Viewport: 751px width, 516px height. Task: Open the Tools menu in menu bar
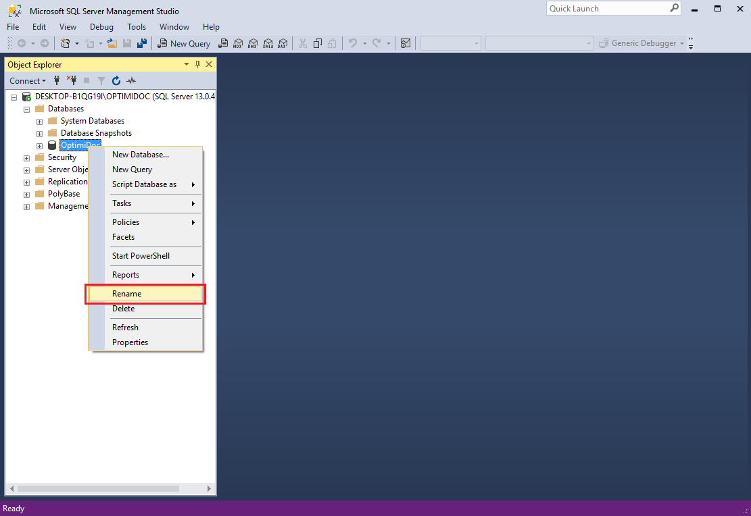[137, 27]
